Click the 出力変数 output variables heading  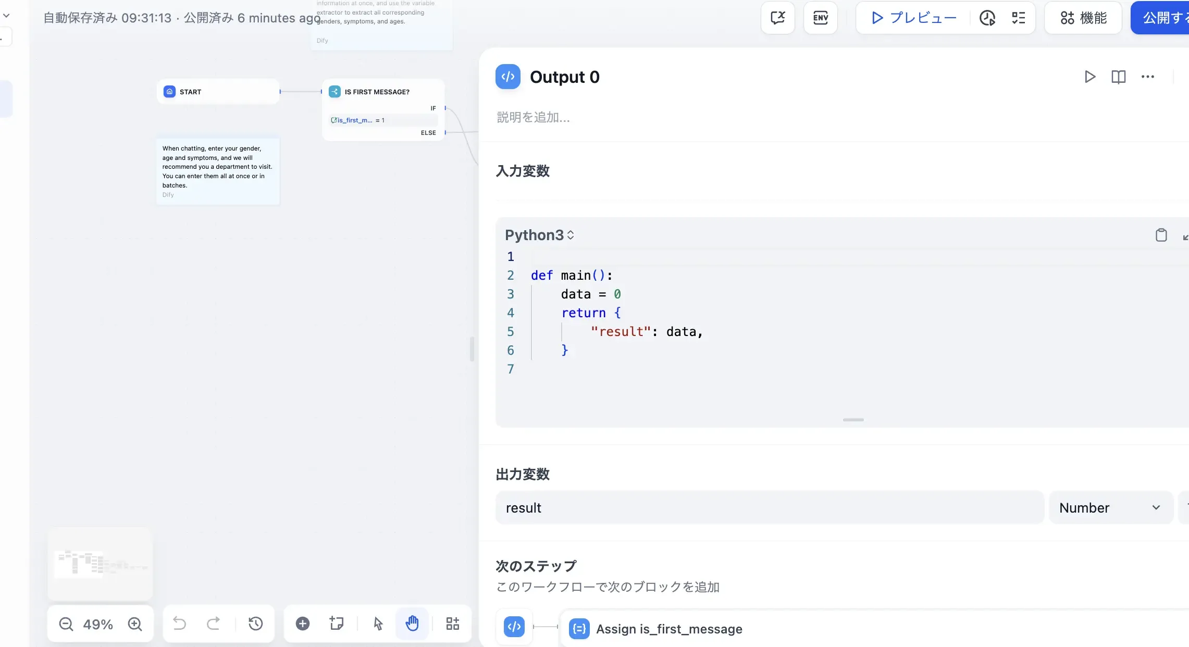click(x=523, y=474)
